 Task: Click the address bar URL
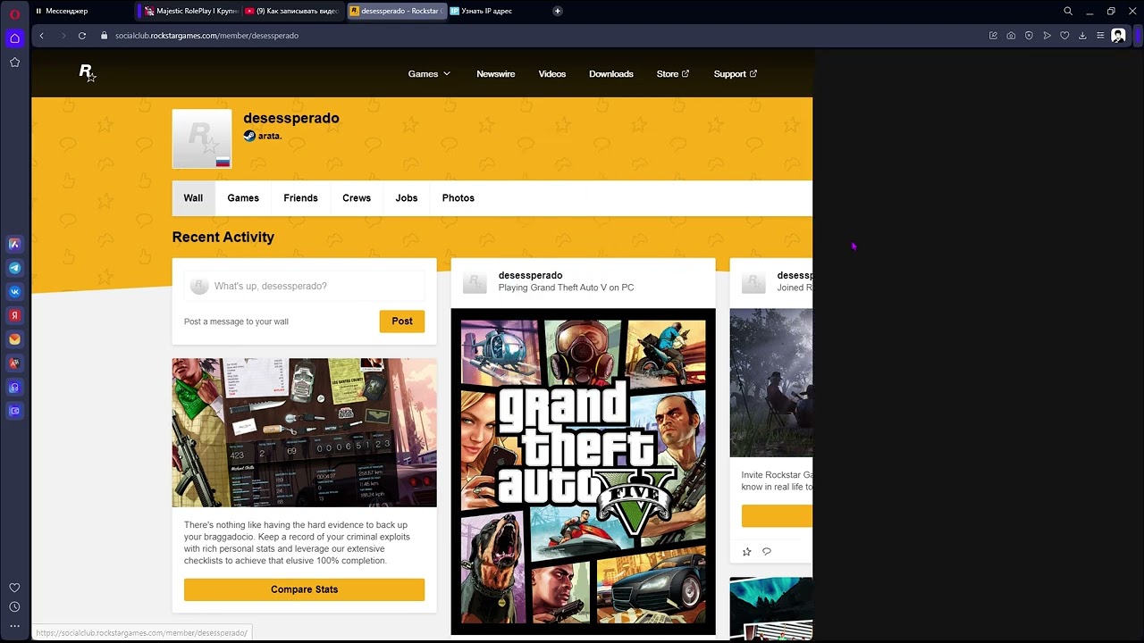tap(206, 36)
